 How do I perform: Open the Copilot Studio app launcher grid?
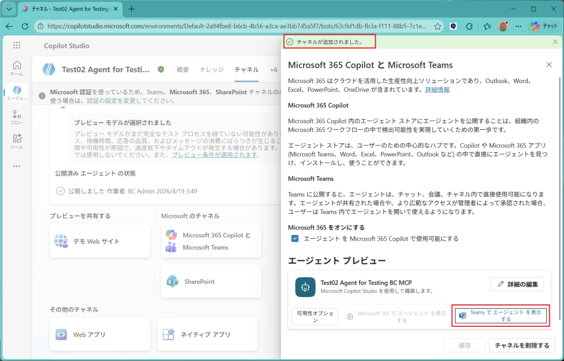[17, 46]
